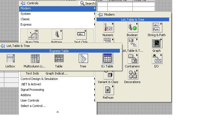Open the Boolean controls palette
Image resolution: width=205 pixels, height=128 pixels.
click(x=133, y=27)
